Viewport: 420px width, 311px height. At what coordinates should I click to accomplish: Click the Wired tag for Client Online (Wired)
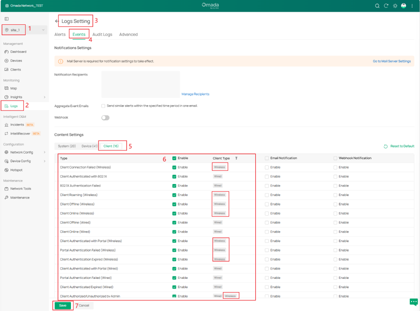coord(218,232)
